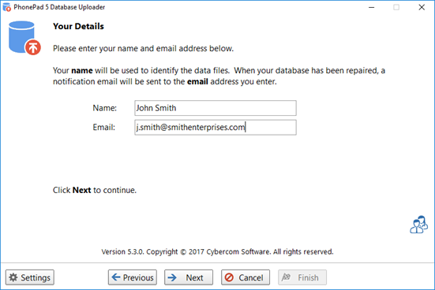Click the checkered flag icon on Finish

286,277
